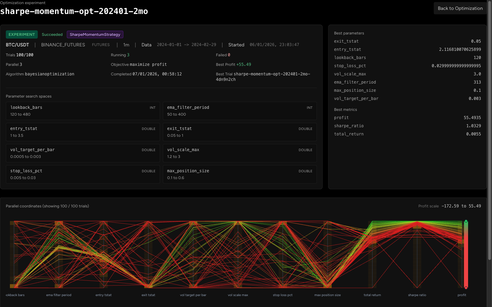Screen dimensions: 492x307
Task: Click the profit axis label
Action: (462, 295)
